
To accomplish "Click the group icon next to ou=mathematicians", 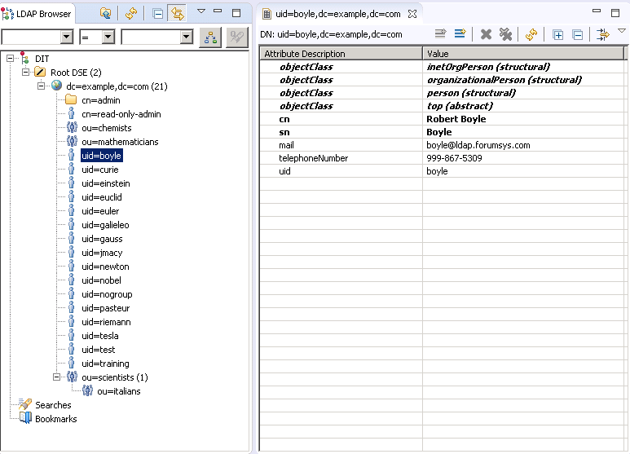I will (72, 141).
